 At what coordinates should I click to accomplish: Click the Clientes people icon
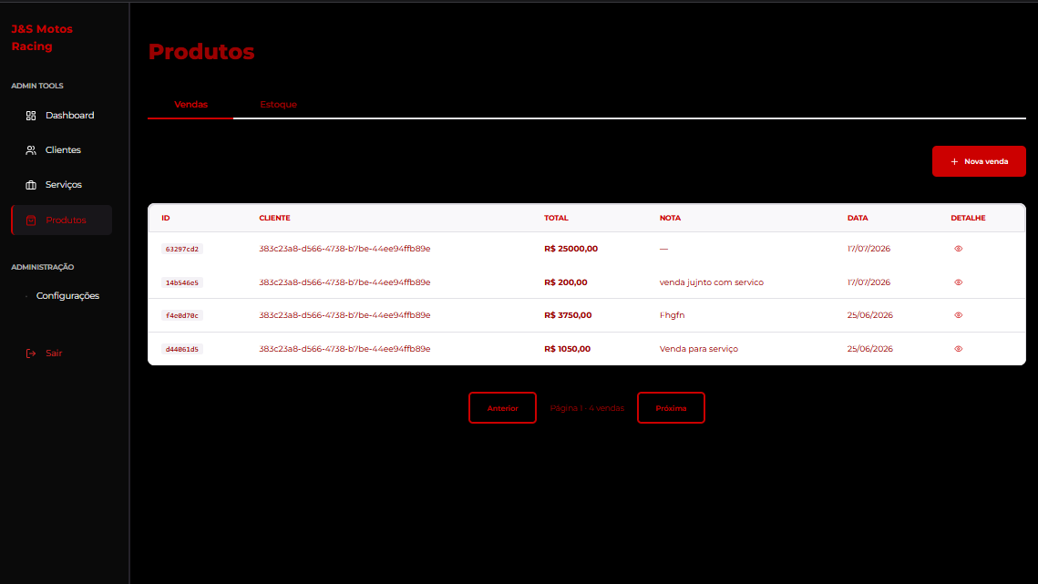pyautogui.click(x=31, y=150)
